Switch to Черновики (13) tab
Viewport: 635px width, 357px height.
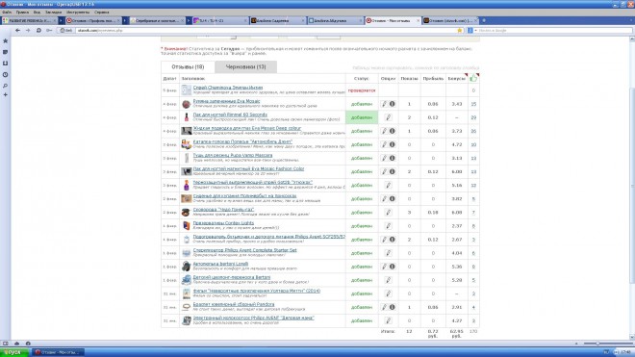tap(245, 66)
